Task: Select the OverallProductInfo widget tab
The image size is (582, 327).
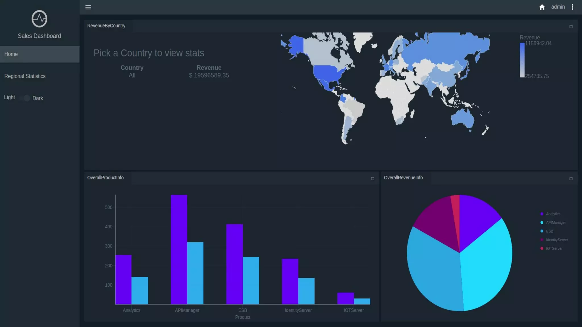Action: (x=105, y=178)
